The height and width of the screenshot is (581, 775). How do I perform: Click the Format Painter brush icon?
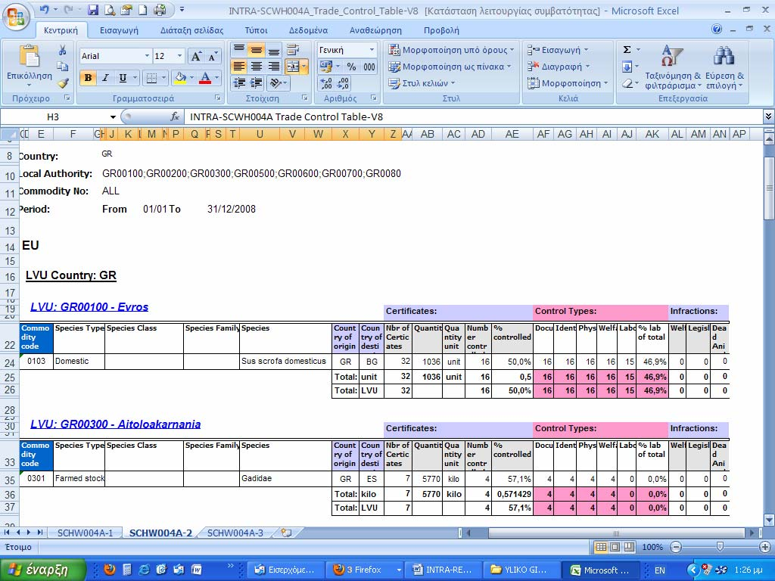point(62,83)
